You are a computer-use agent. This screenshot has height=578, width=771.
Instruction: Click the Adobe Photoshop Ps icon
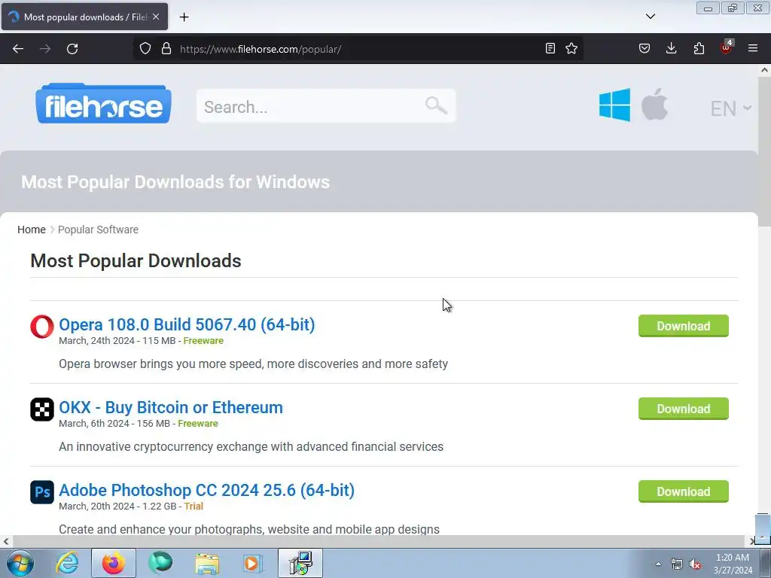[x=42, y=492]
